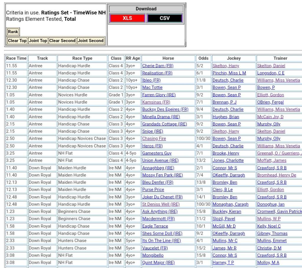
Task: Select trainer Bromhead, Henry De
Action: (x=276, y=175)
